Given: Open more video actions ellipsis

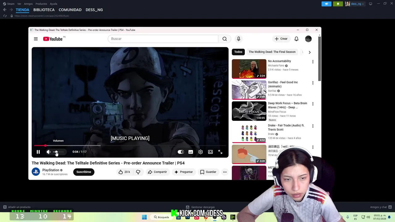Looking at the screenshot, I should click(x=225, y=172).
